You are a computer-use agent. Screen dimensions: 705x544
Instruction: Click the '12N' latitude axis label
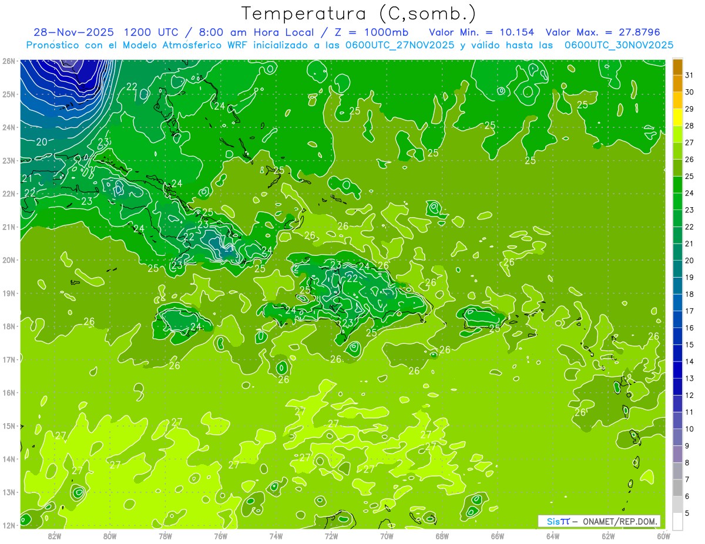point(9,525)
